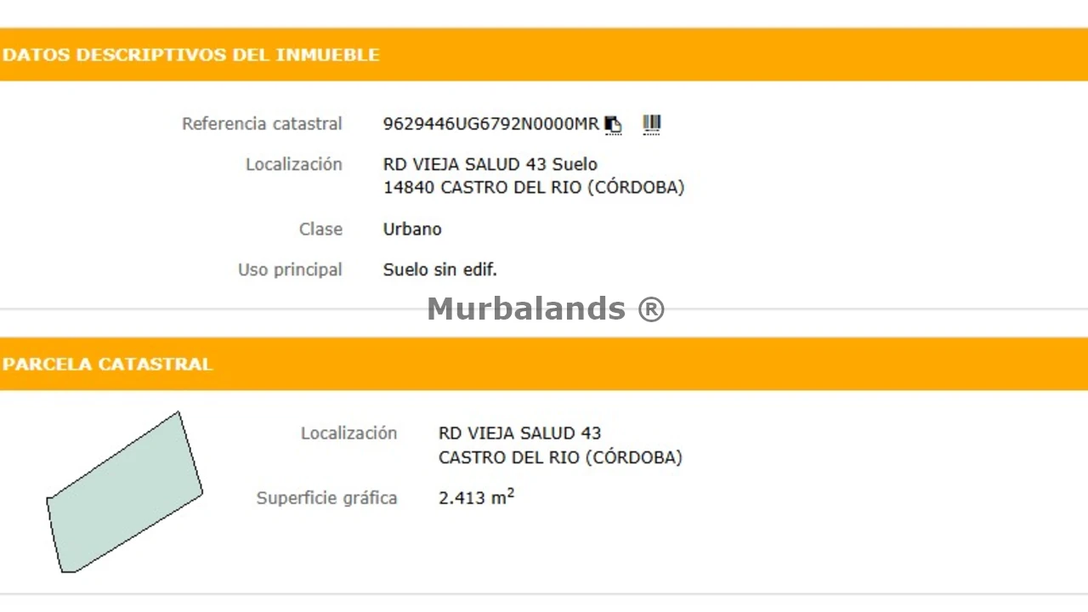Viewport: 1088px width, 612px height.
Task: Click the 'Datos descriptivos del inmueble' header
Action: pos(190,55)
